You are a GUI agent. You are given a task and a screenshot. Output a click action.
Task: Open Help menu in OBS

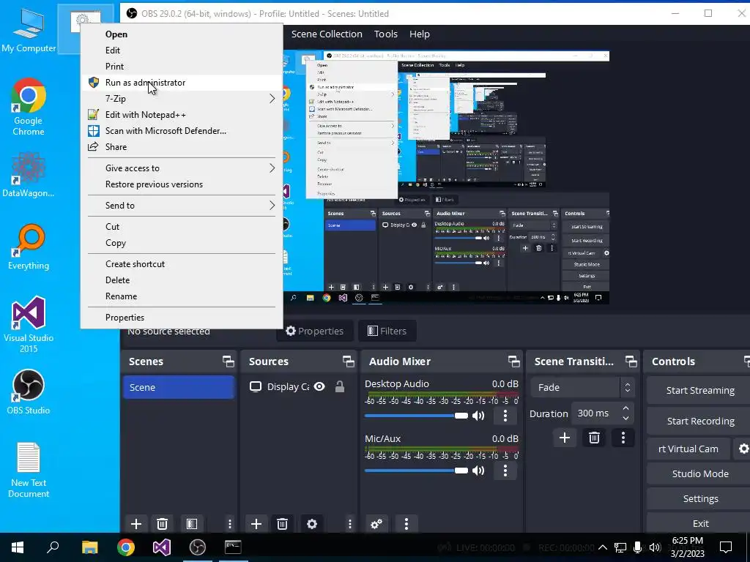coord(420,34)
